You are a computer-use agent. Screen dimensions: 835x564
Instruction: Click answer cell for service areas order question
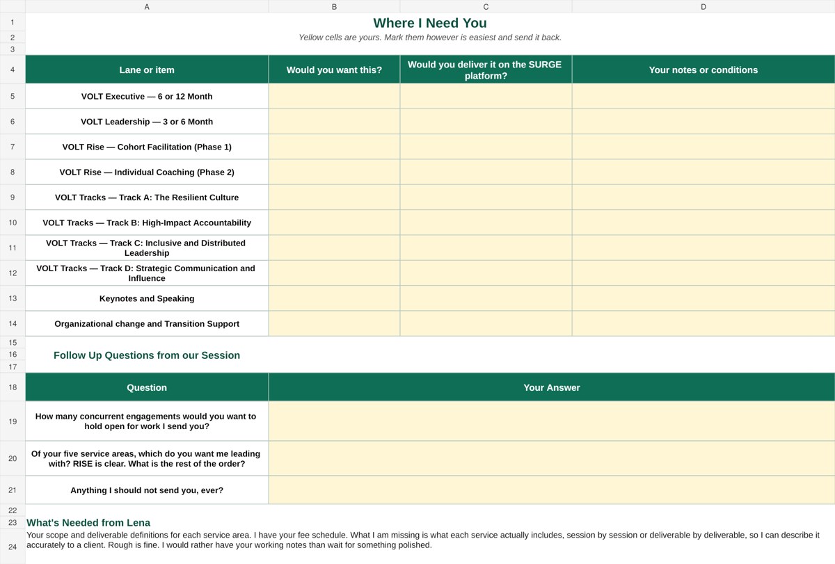tap(552, 458)
